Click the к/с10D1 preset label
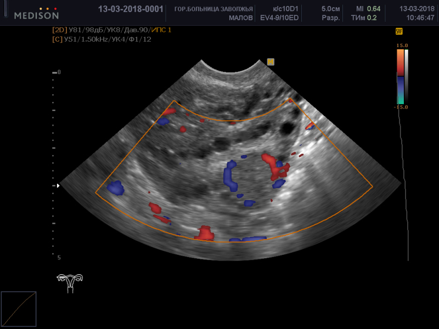 (x=285, y=9)
